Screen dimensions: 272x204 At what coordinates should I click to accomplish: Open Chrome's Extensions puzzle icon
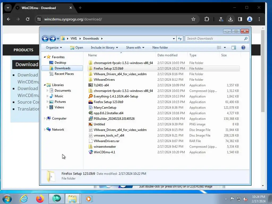[x=207, y=19]
